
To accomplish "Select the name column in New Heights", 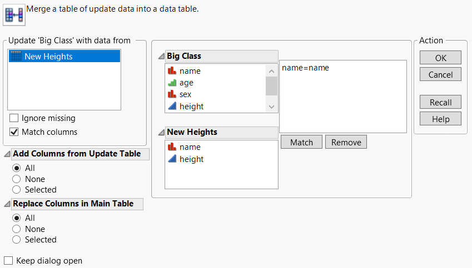I will [190, 147].
